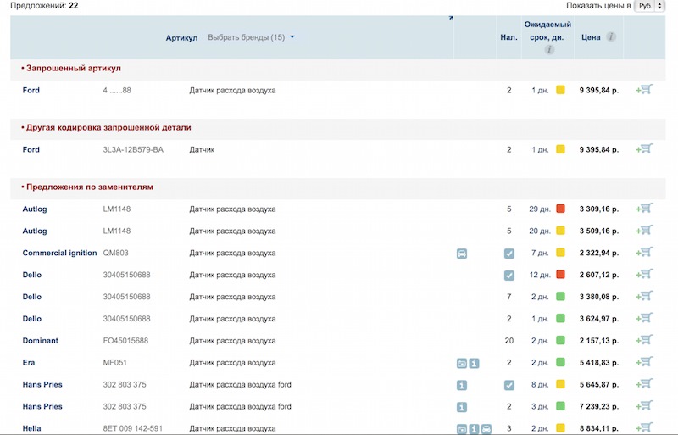Click info icon next to Цена header
Viewport: 678px width, 435px height.
(611, 36)
